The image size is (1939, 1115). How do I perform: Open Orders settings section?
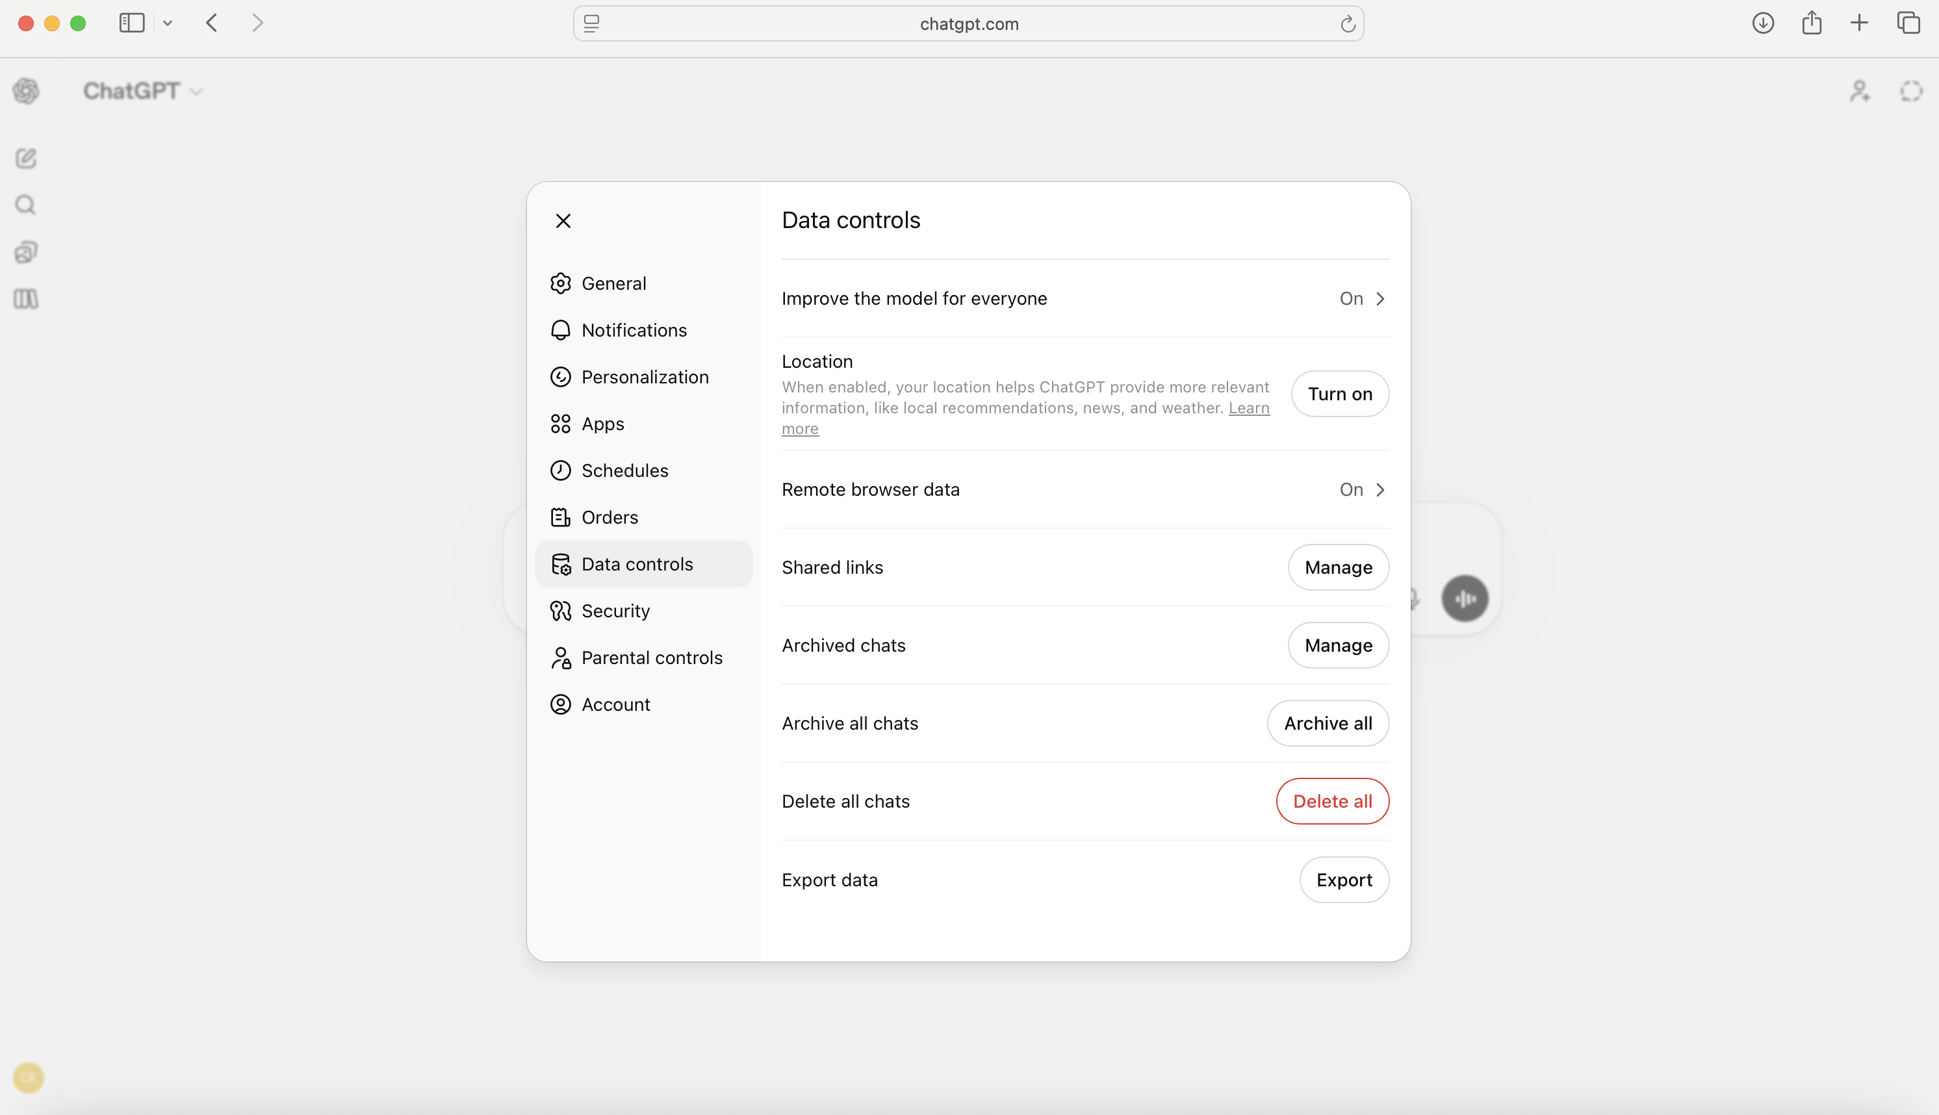(643, 517)
